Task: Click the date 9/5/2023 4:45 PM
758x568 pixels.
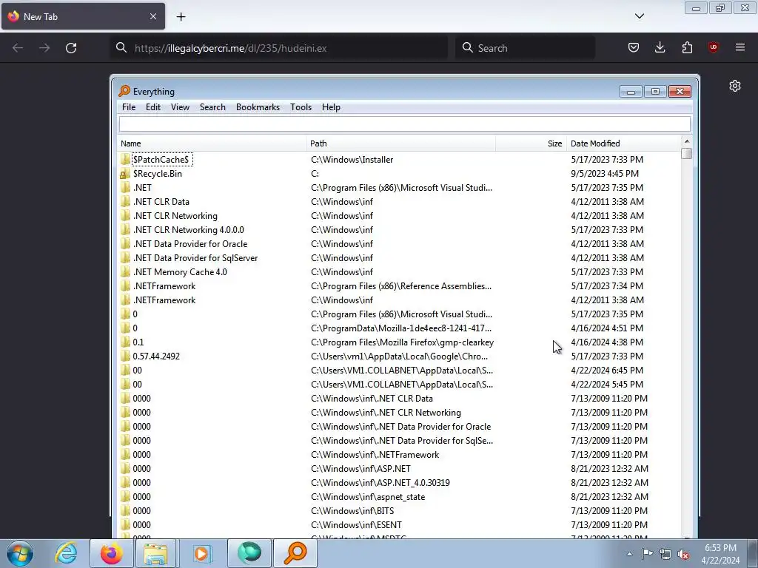Action: pos(605,173)
